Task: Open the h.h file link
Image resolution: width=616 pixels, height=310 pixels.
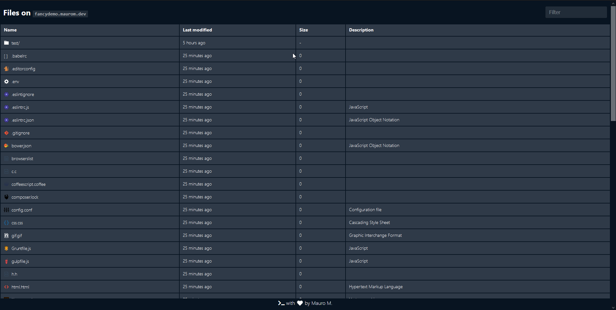Action: tap(14, 274)
